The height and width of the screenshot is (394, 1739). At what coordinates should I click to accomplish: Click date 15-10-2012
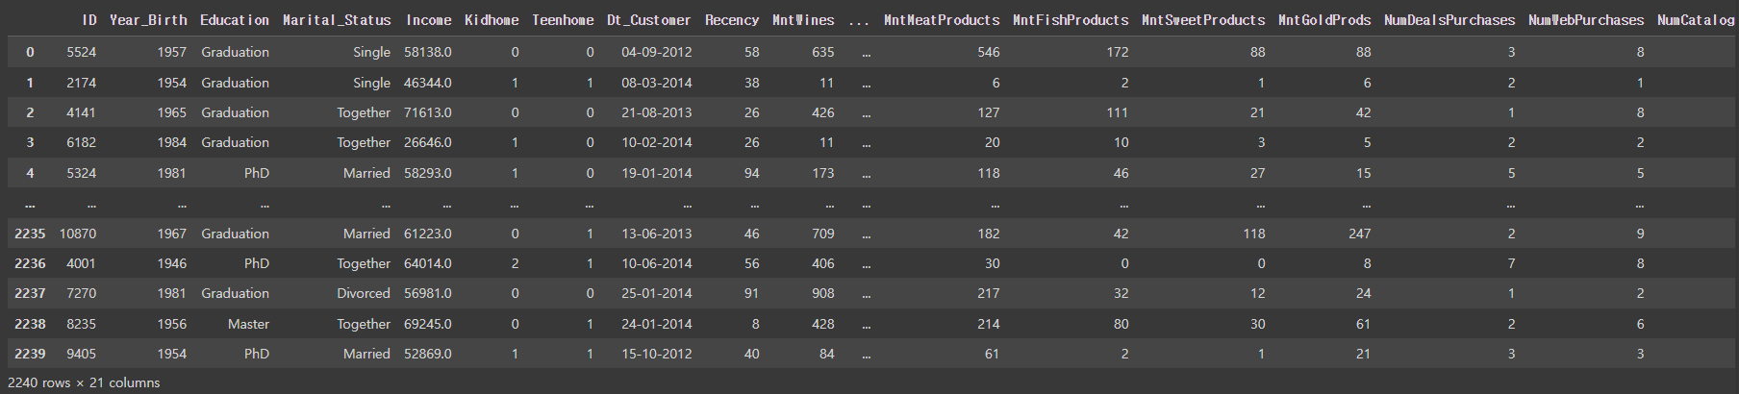pyautogui.click(x=657, y=354)
